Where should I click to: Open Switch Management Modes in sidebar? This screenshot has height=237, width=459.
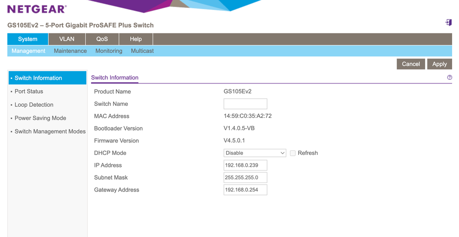click(50, 132)
